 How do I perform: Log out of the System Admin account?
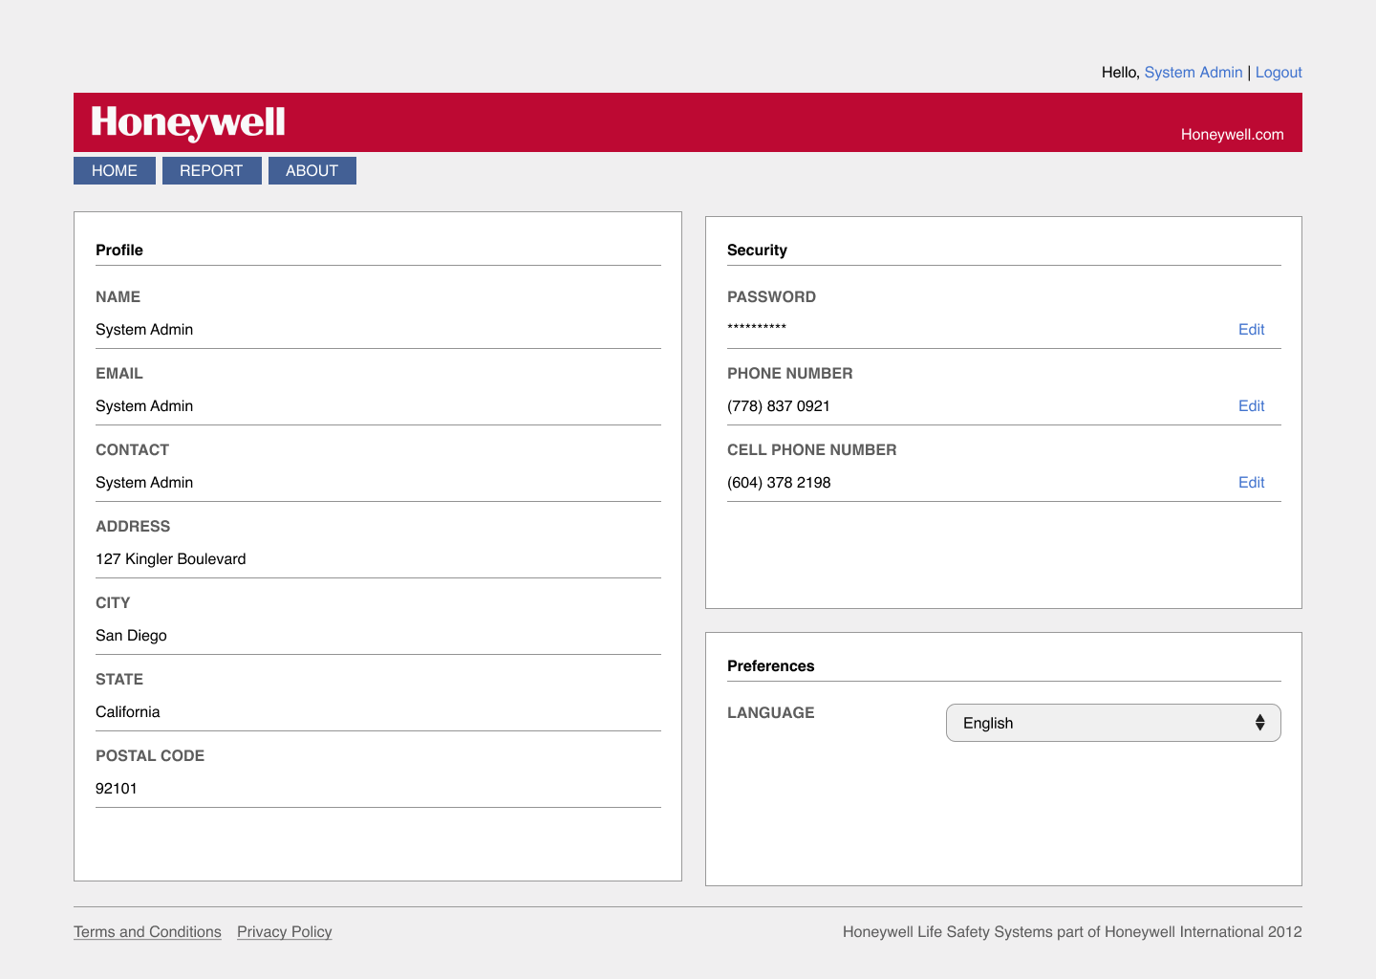pyautogui.click(x=1279, y=72)
